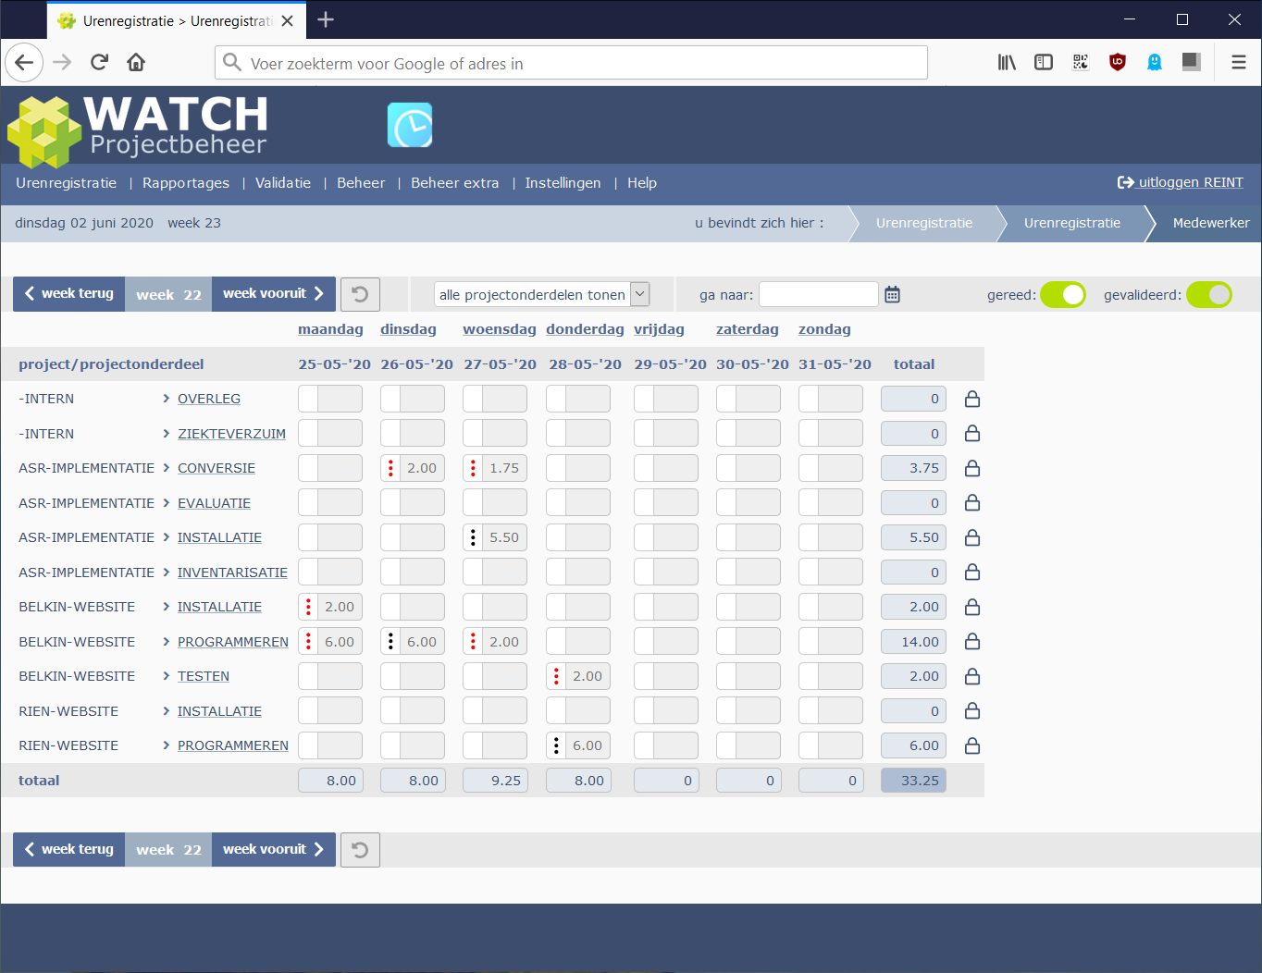Click EVALUATIE Friday hours field
Screen dimensions: 1262x973
tap(666, 503)
